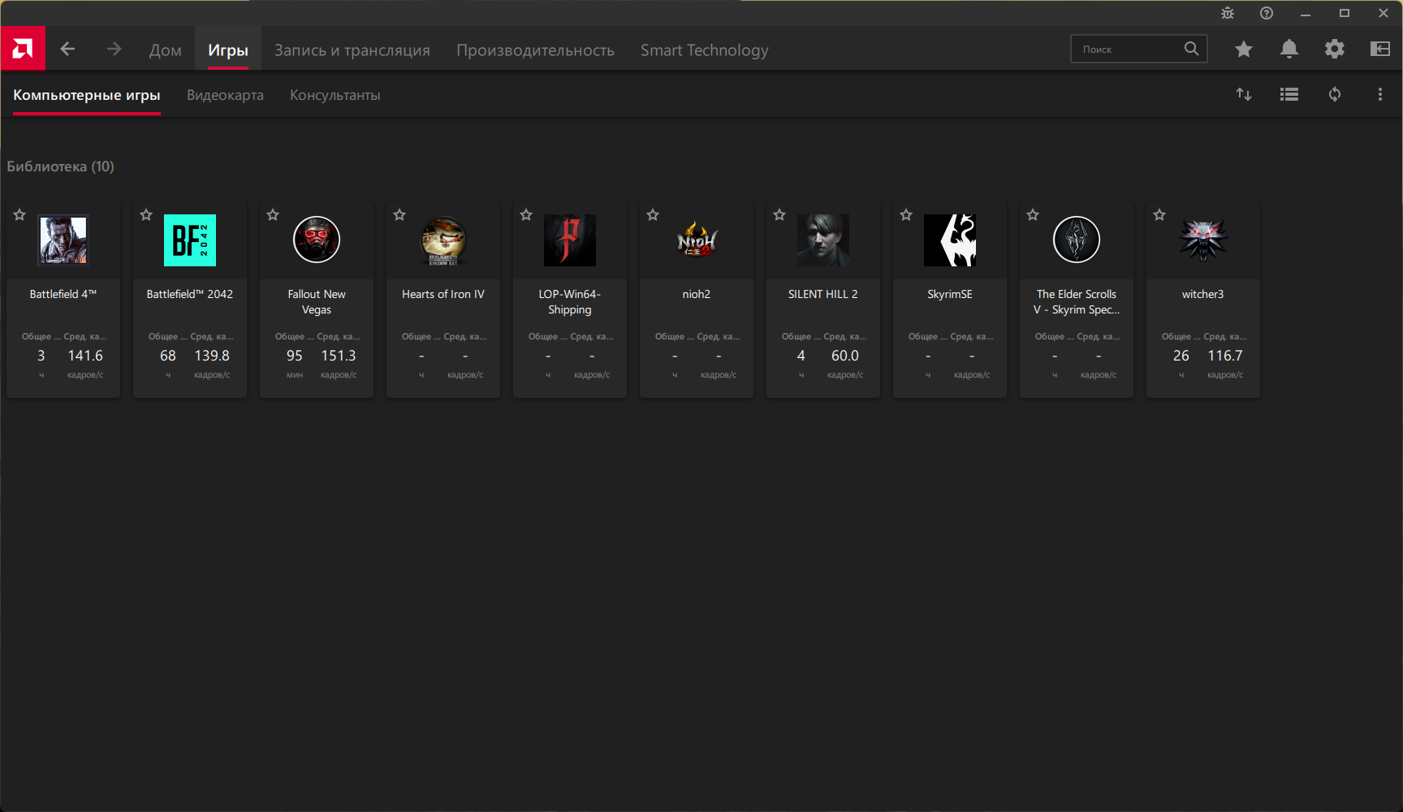Open the Производительность tab
The height and width of the screenshot is (812, 1403).
point(536,50)
